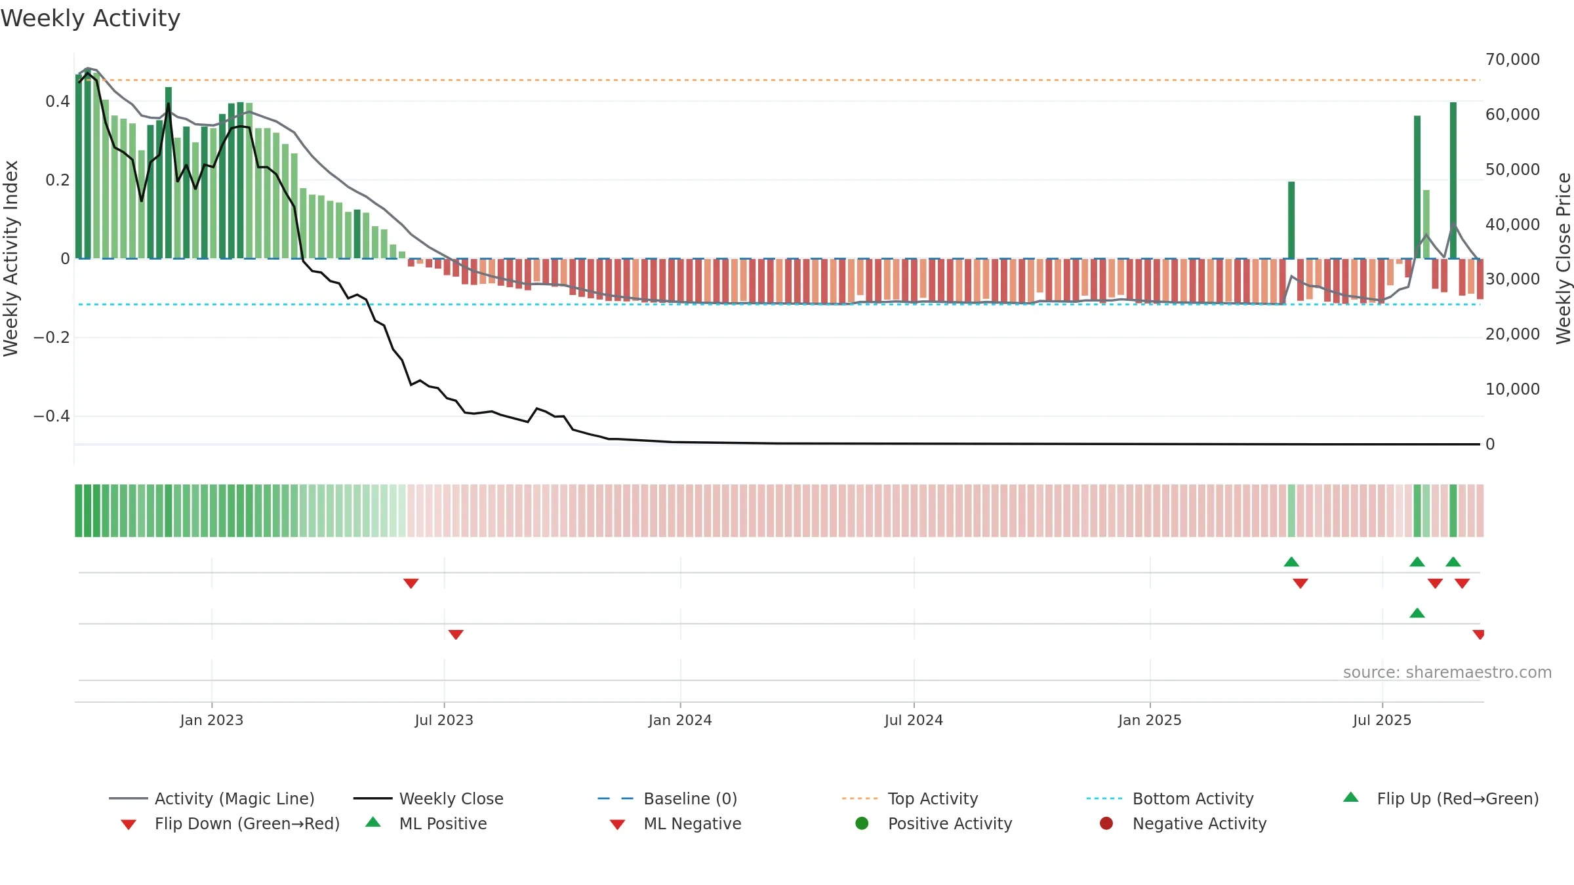
Task: Toggle the Activity (Magic Line) legend entry
Action: (212, 798)
